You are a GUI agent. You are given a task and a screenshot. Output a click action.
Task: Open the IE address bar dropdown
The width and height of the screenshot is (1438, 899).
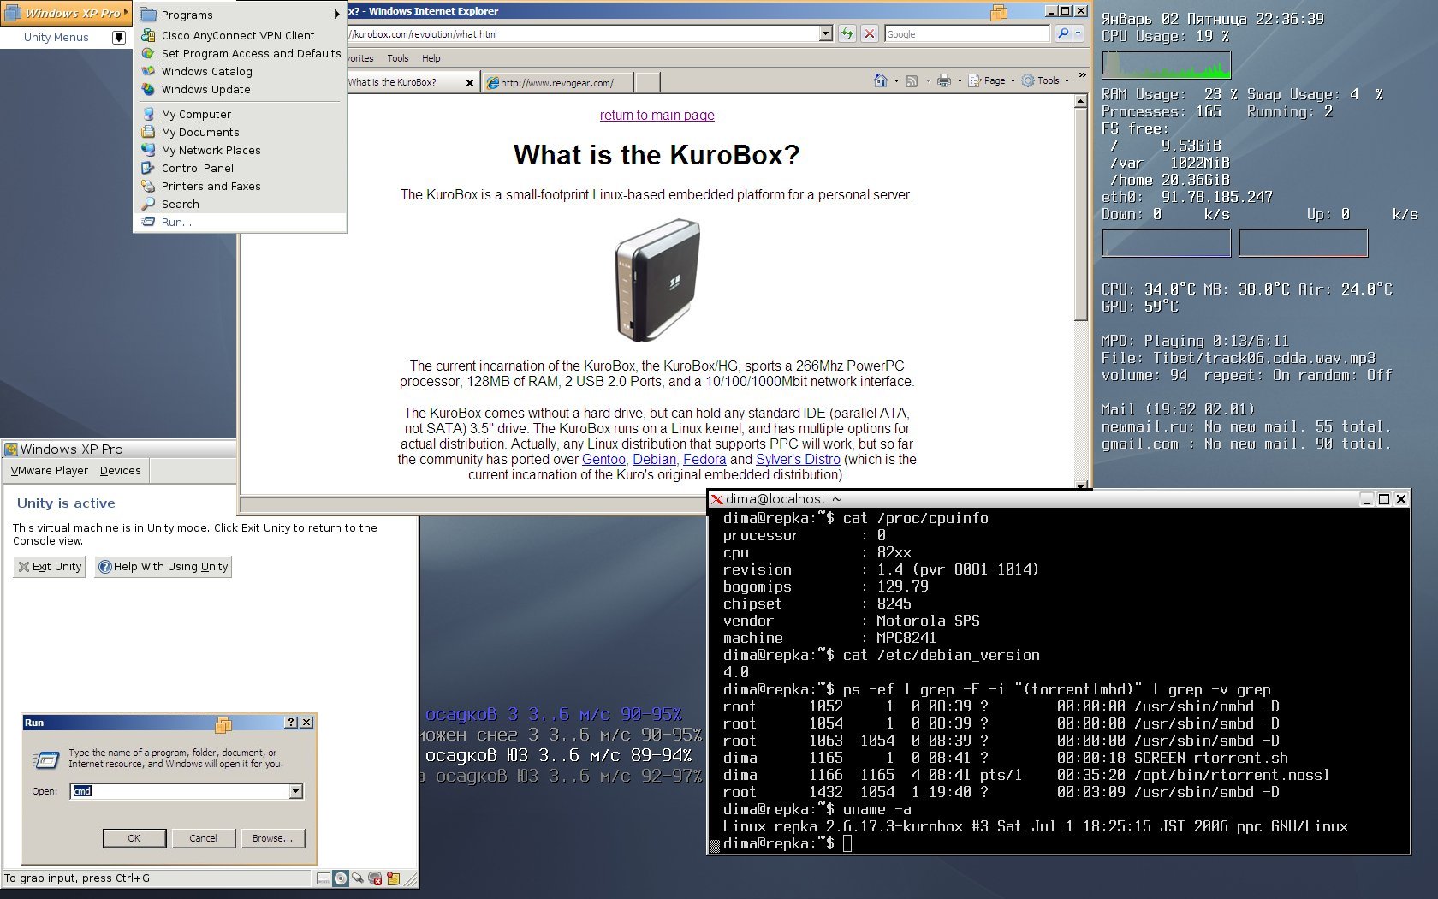[x=825, y=33]
